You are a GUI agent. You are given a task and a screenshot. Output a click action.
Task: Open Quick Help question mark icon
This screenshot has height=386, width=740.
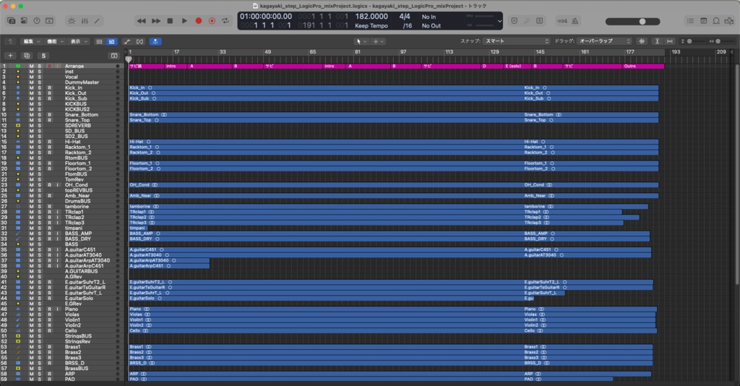(x=37, y=21)
